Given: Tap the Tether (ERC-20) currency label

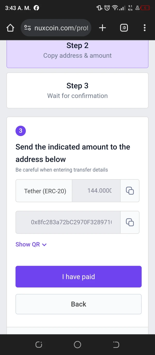Looking at the screenshot, I should tap(45, 191).
